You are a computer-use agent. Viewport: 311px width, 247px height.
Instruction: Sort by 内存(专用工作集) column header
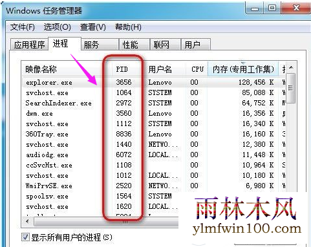point(243,69)
